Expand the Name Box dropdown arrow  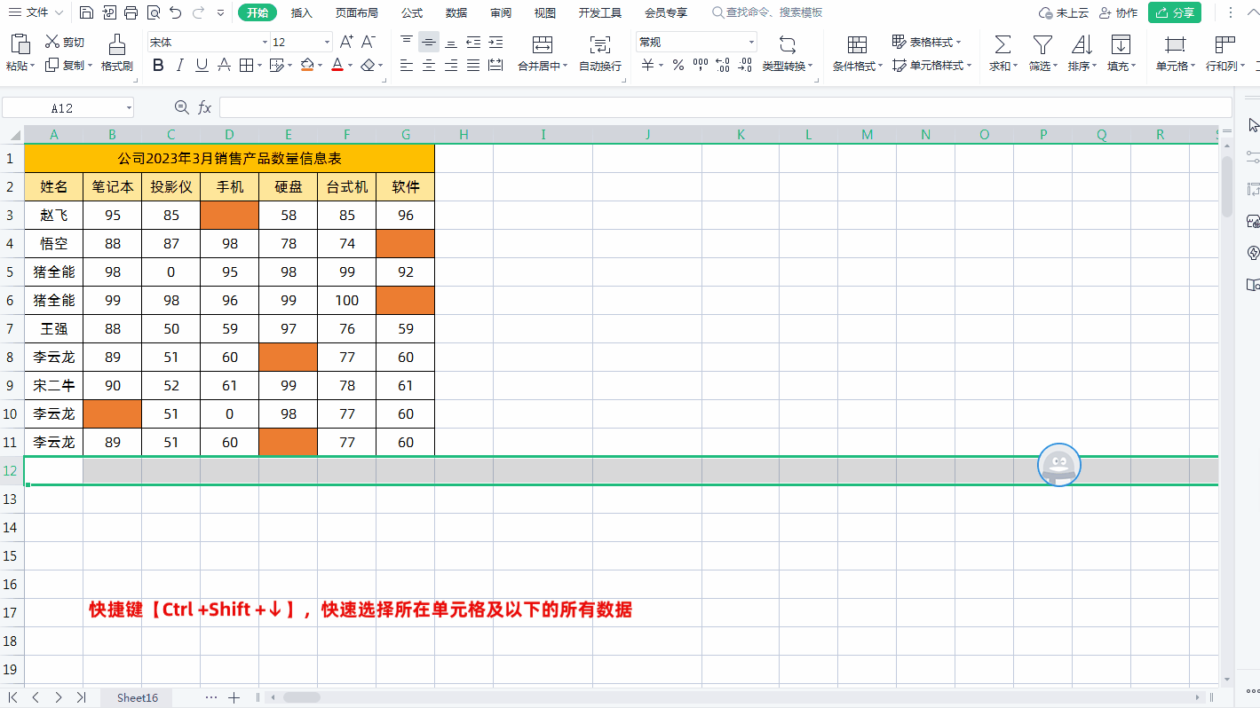129,107
